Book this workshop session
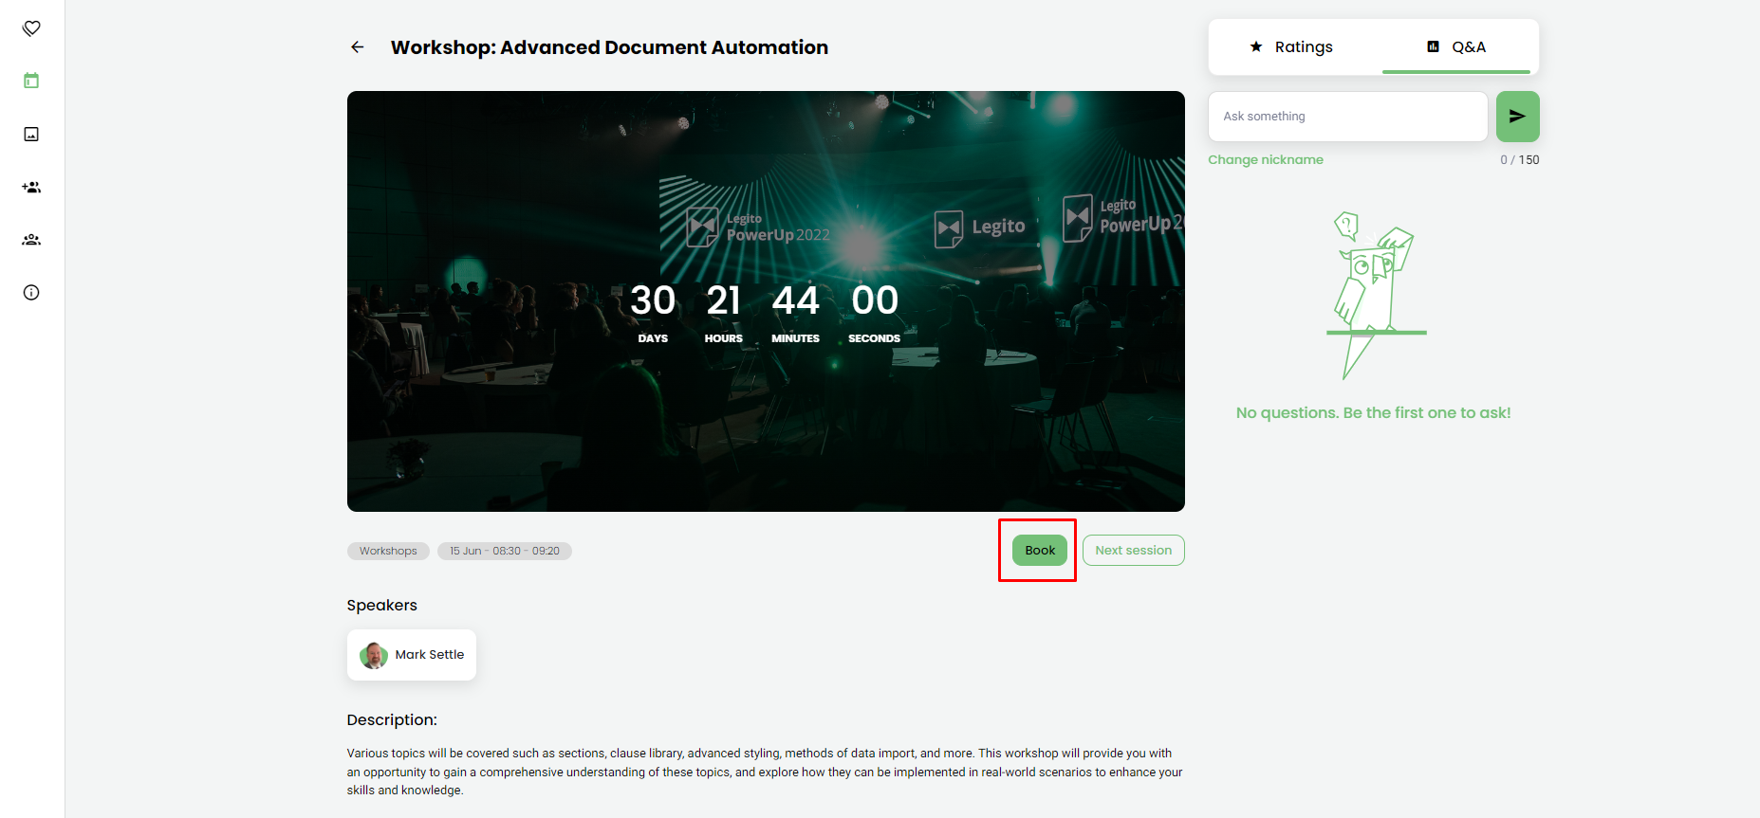Image resolution: width=1760 pixels, height=818 pixels. [1040, 550]
